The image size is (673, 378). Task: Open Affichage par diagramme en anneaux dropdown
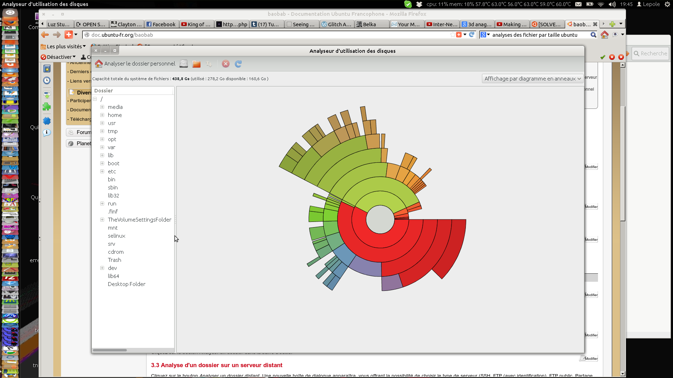[x=532, y=79]
